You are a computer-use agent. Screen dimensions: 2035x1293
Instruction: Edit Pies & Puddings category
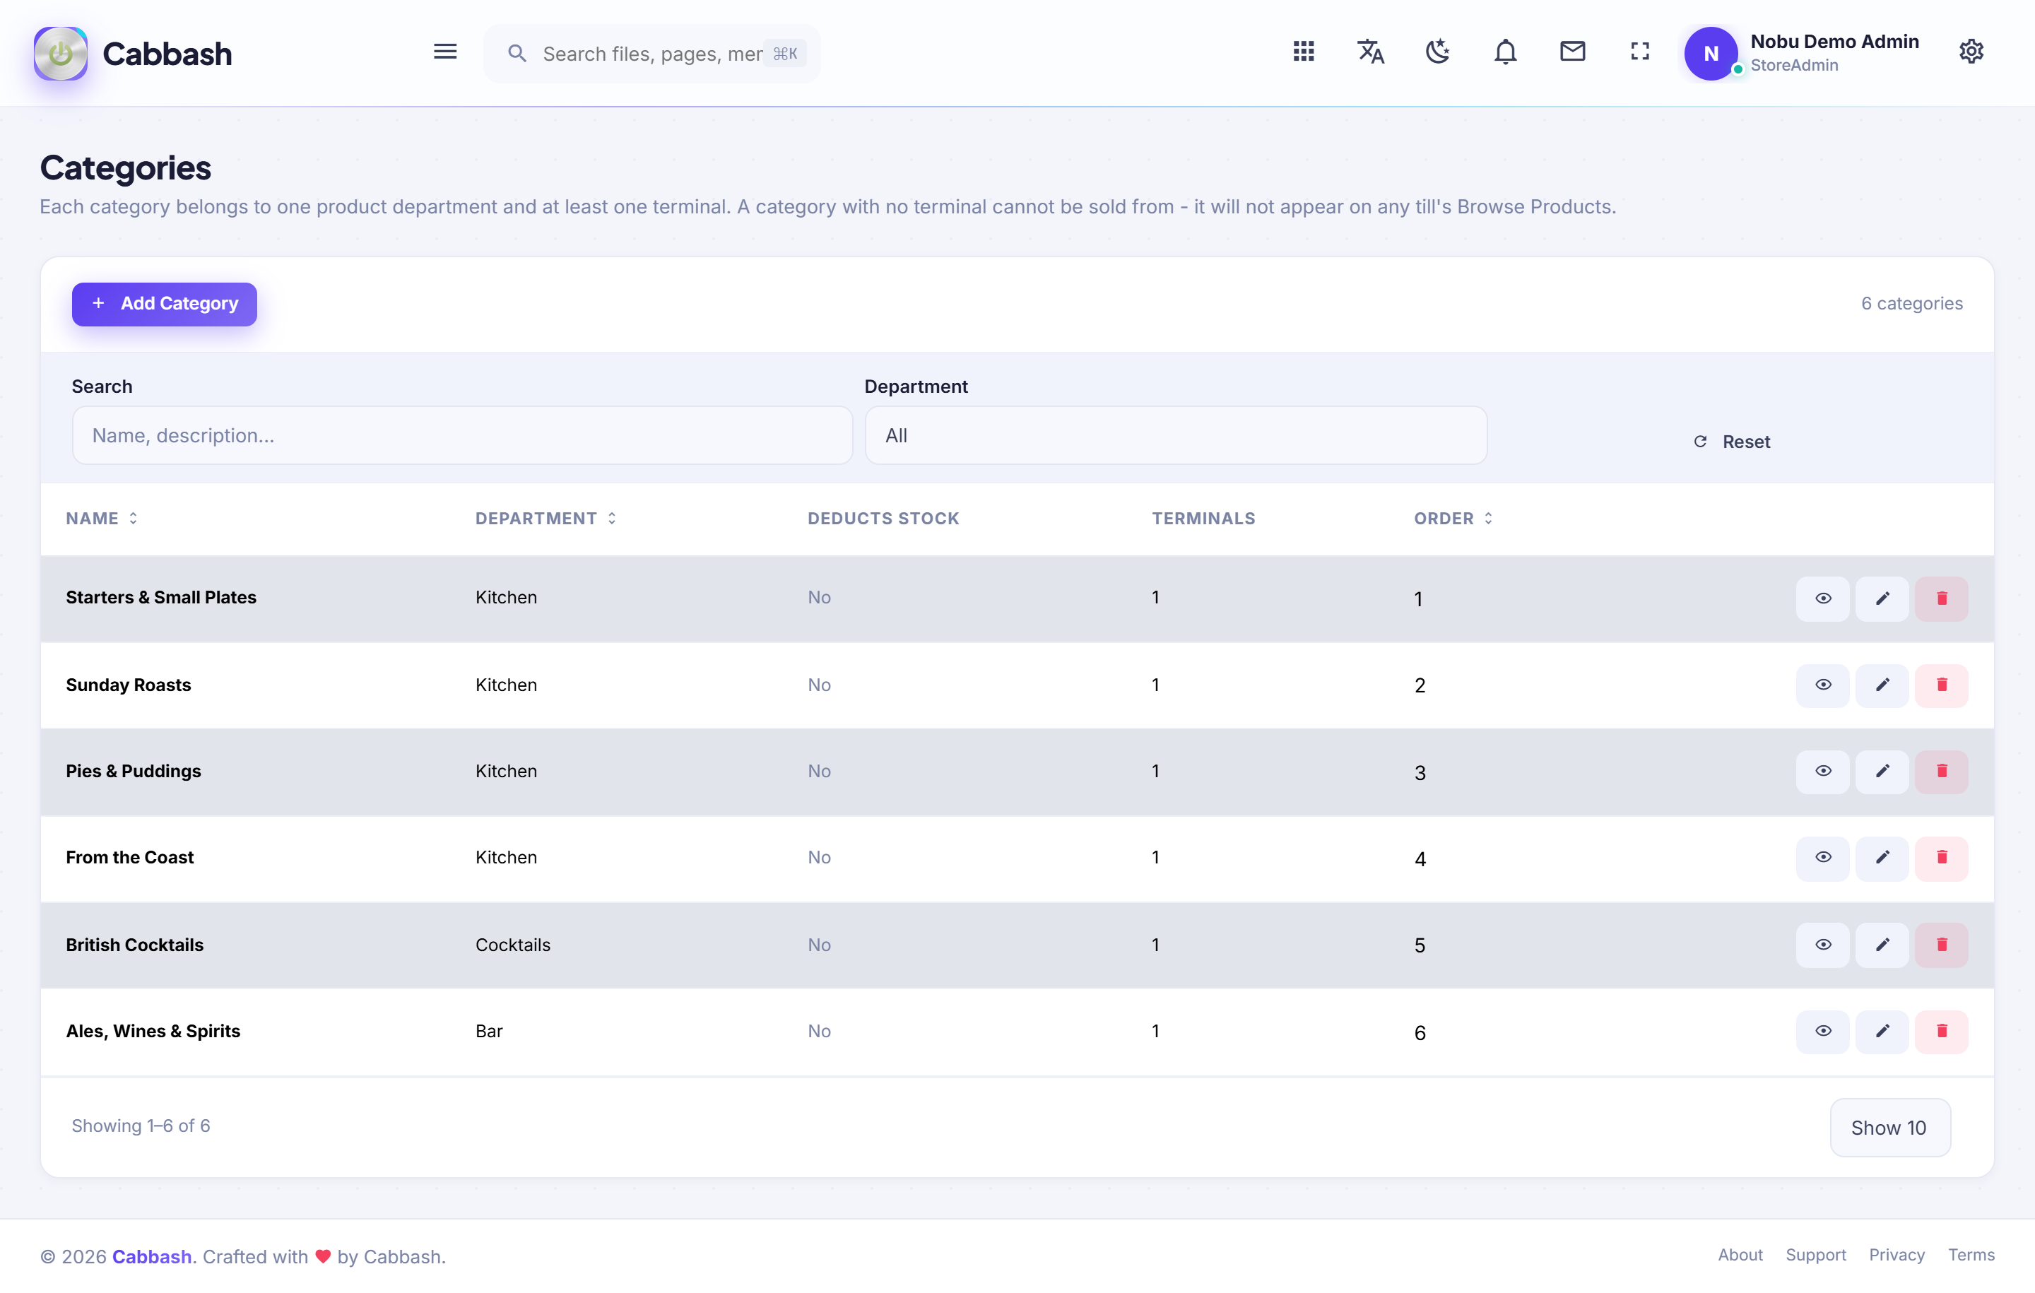(1882, 772)
